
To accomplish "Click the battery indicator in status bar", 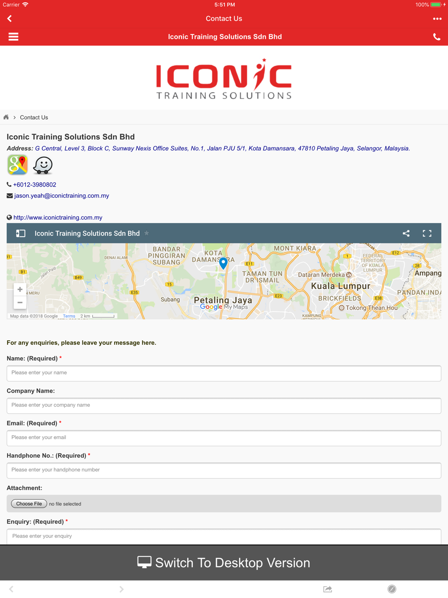I will [436, 4].
